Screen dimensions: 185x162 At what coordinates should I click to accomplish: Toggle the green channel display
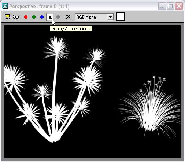click(34, 17)
